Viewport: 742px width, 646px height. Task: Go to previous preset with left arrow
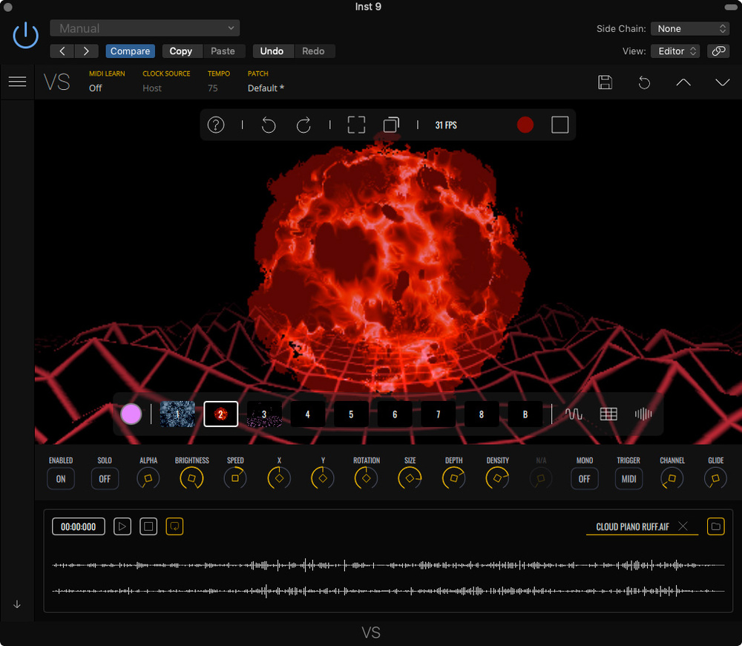point(62,51)
